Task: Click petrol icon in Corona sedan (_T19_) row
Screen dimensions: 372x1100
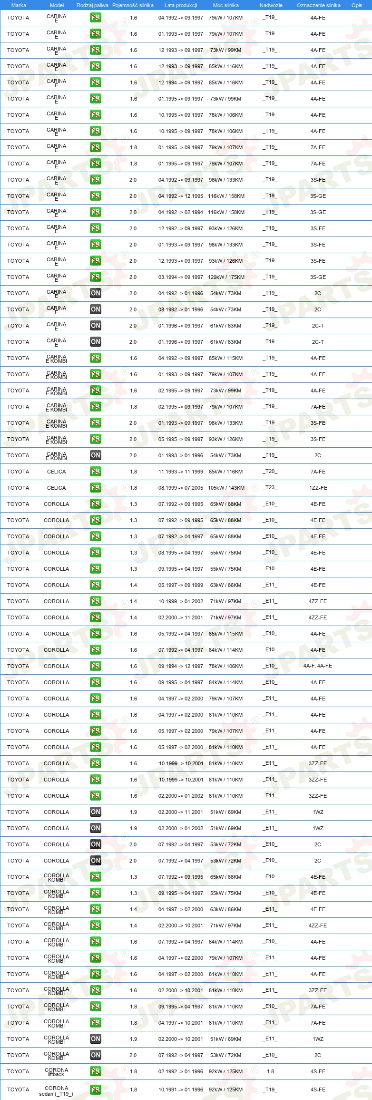Action: click(x=95, y=1090)
